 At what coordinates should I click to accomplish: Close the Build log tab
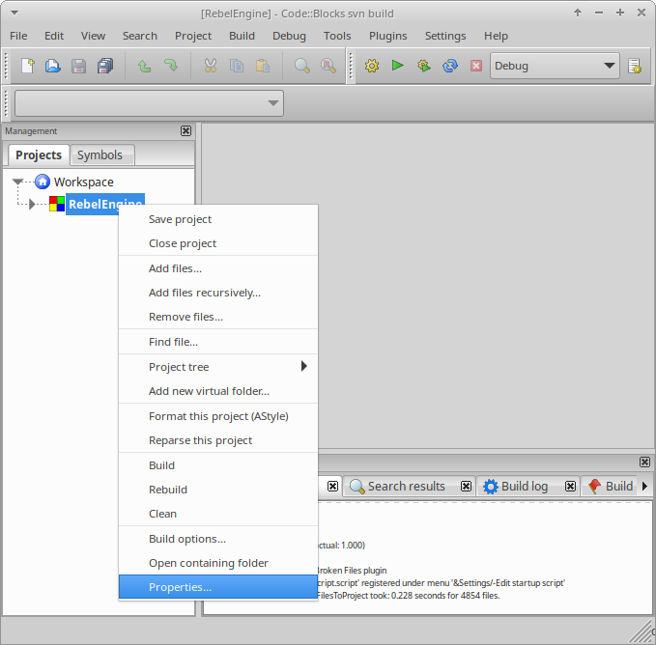(570, 486)
